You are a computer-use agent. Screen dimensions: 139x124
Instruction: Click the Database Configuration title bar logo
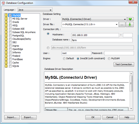(3, 3)
